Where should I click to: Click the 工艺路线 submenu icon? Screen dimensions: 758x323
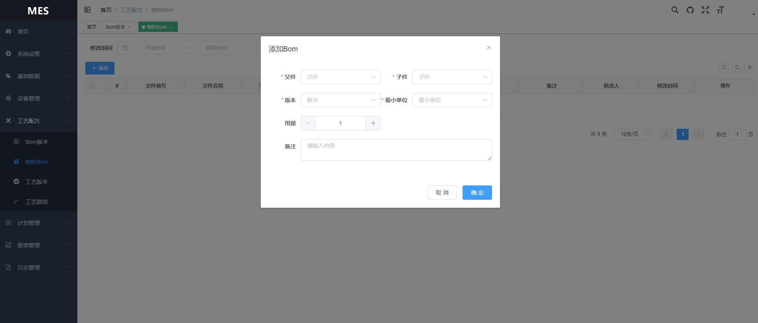point(16,201)
